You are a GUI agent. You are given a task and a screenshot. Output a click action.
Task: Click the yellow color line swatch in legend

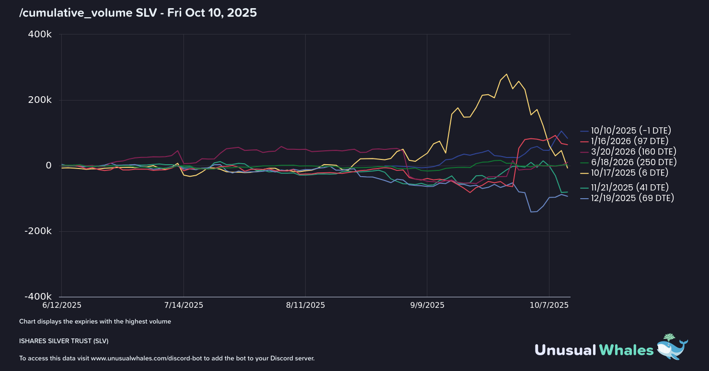[x=584, y=172]
